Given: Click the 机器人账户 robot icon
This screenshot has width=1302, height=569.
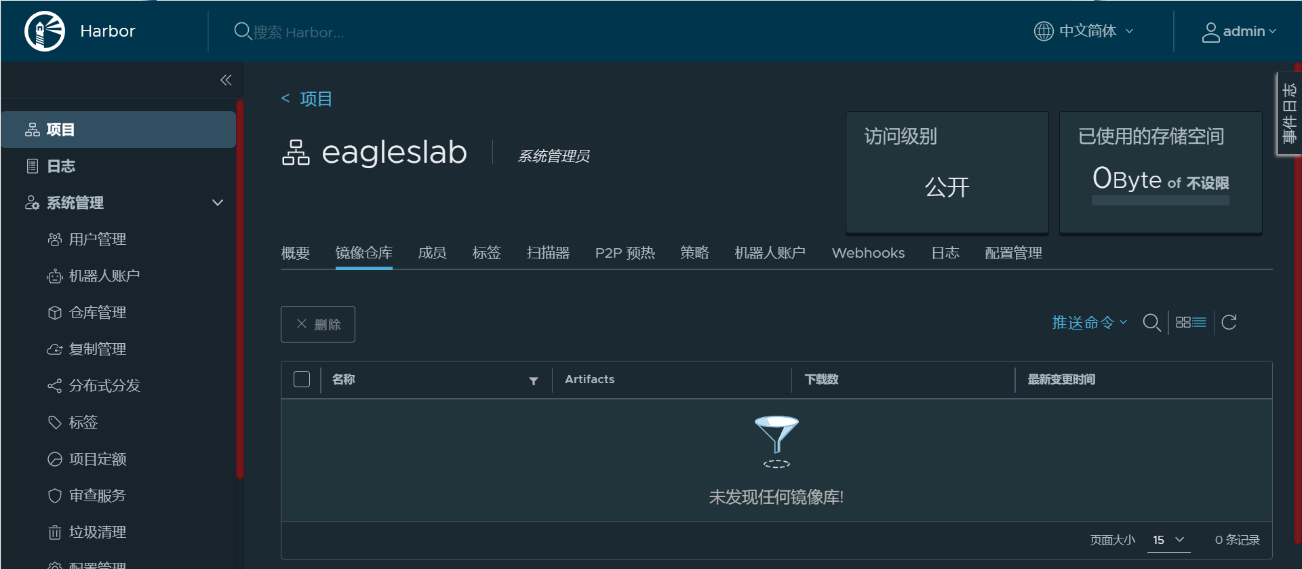Looking at the screenshot, I should coord(55,276).
